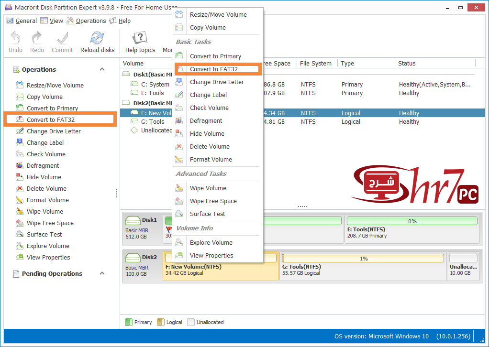The image size is (489, 347).
Task: Choose Format Volume in context menu
Action: pos(218,160)
